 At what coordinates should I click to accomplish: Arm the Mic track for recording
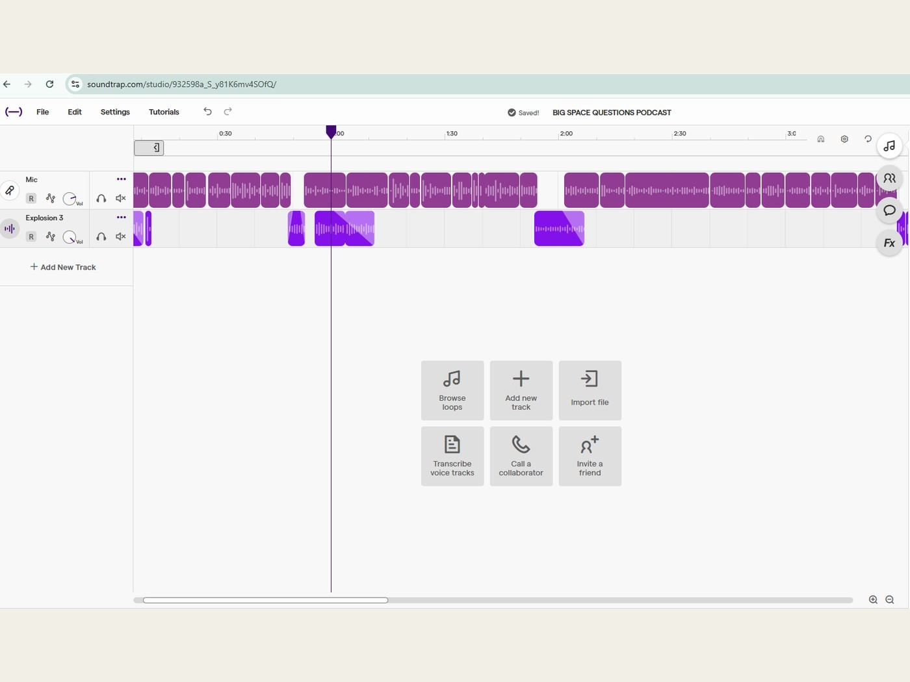tap(31, 198)
